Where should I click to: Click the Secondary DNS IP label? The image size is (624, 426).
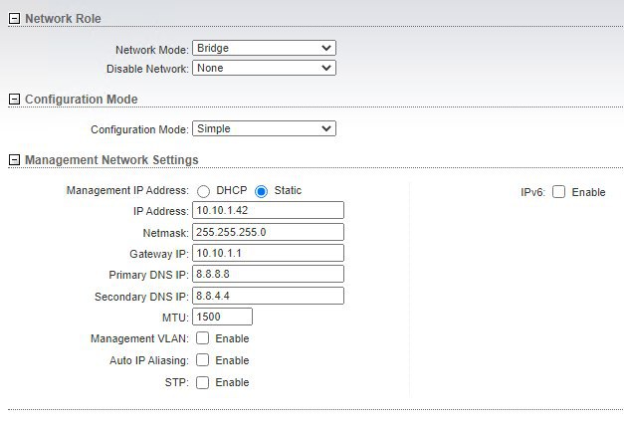click(141, 297)
